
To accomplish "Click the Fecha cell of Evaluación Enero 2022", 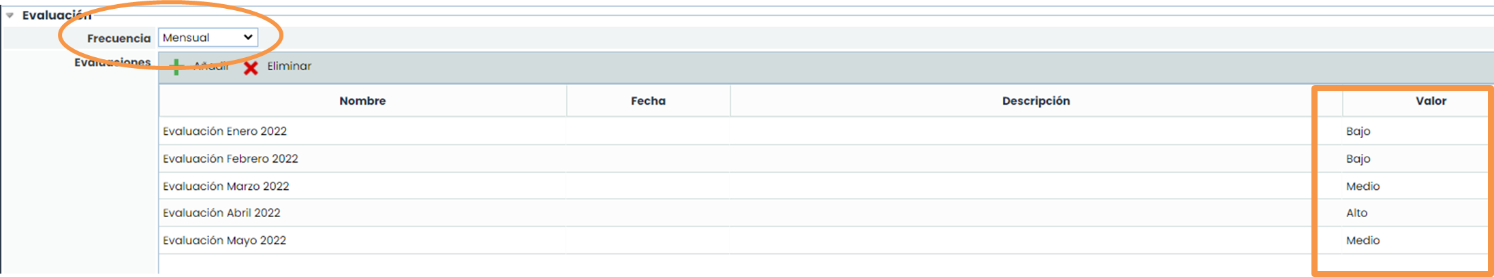I will click(x=648, y=131).
